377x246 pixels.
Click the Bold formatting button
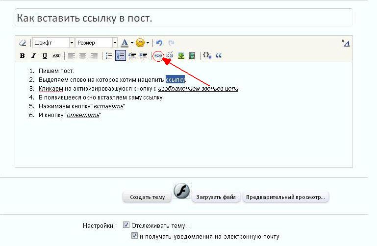coord(22,56)
